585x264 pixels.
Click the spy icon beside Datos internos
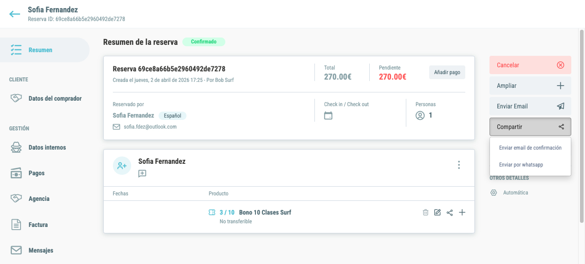point(16,147)
